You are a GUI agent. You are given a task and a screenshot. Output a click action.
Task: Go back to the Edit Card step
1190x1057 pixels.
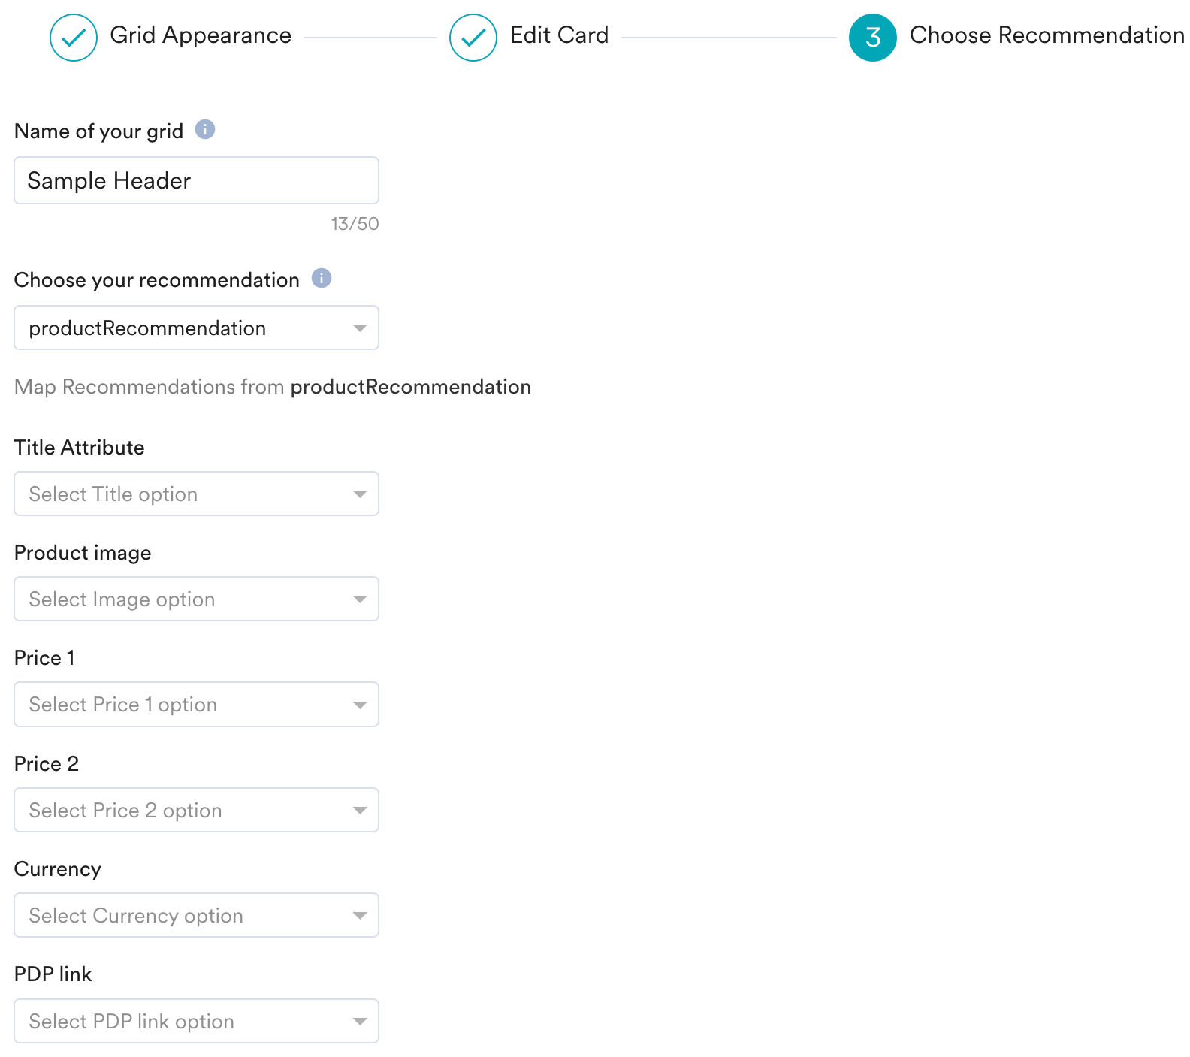pyautogui.click(x=559, y=35)
